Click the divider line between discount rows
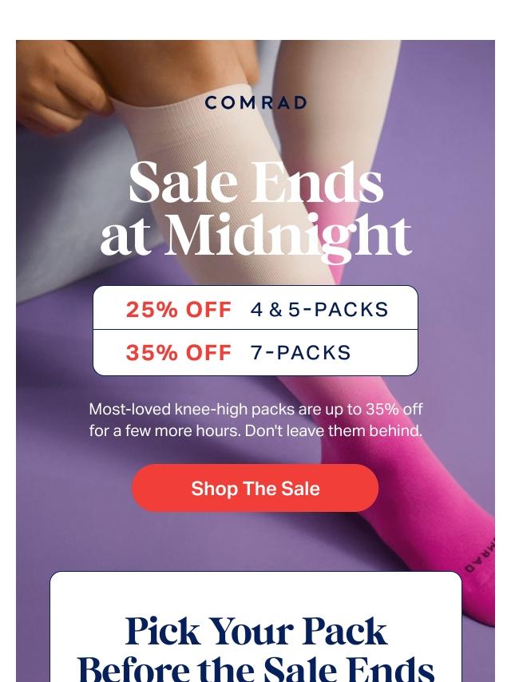Image resolution: width=511 pixels, height=682 pixels. click(x=255, y=330)
